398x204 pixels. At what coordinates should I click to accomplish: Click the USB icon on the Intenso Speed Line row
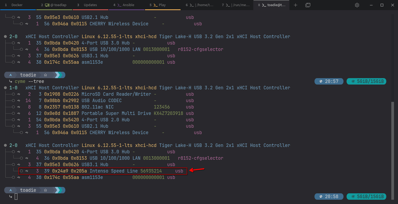coord(27,171)
